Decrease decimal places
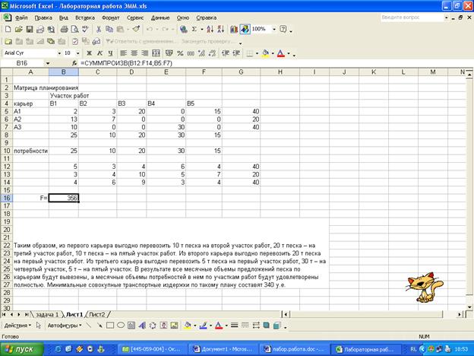Viewport: 474px width, 356px height. coord(212,53)
